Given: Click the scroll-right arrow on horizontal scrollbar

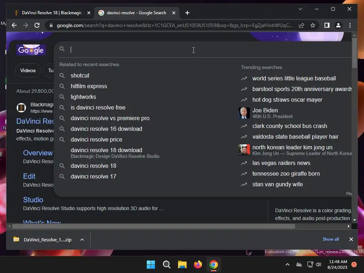Looking at the screenshot, I should 348,226.
